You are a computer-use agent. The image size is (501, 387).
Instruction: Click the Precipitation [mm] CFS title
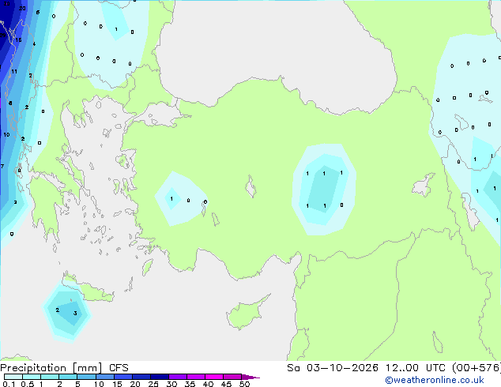[64, 368]
